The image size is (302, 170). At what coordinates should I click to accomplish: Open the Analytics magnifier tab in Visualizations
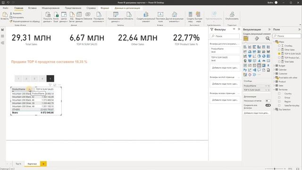(x=268, y=39)
